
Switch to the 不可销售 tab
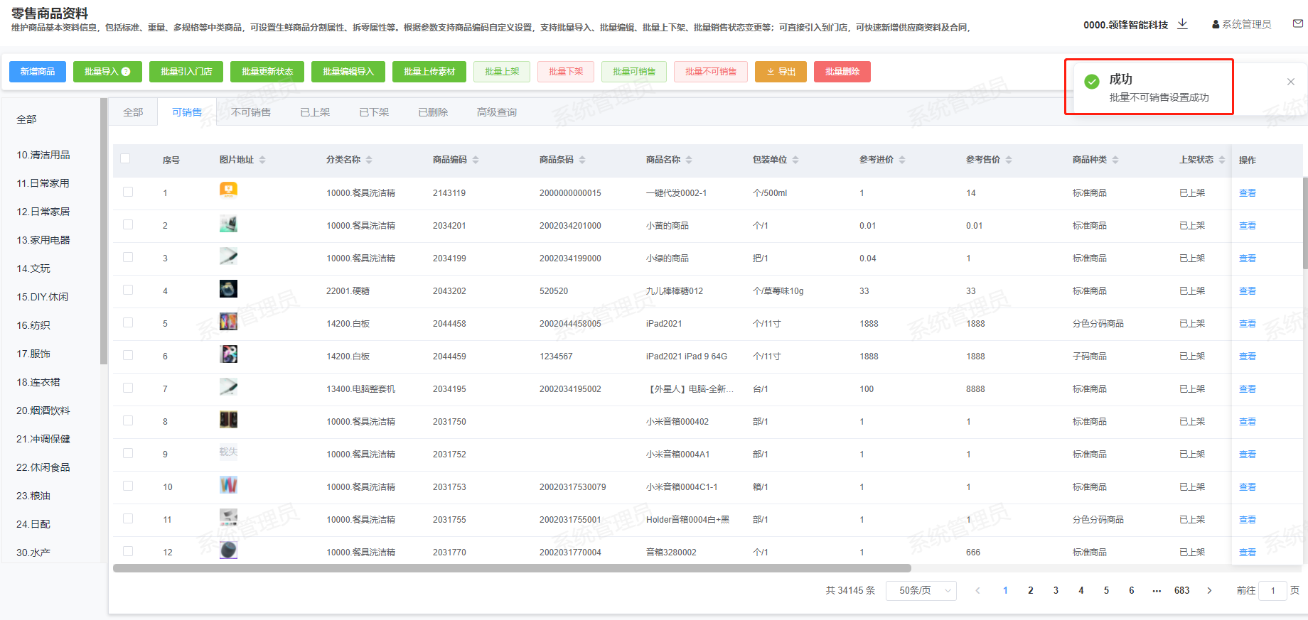coord(251,112)
